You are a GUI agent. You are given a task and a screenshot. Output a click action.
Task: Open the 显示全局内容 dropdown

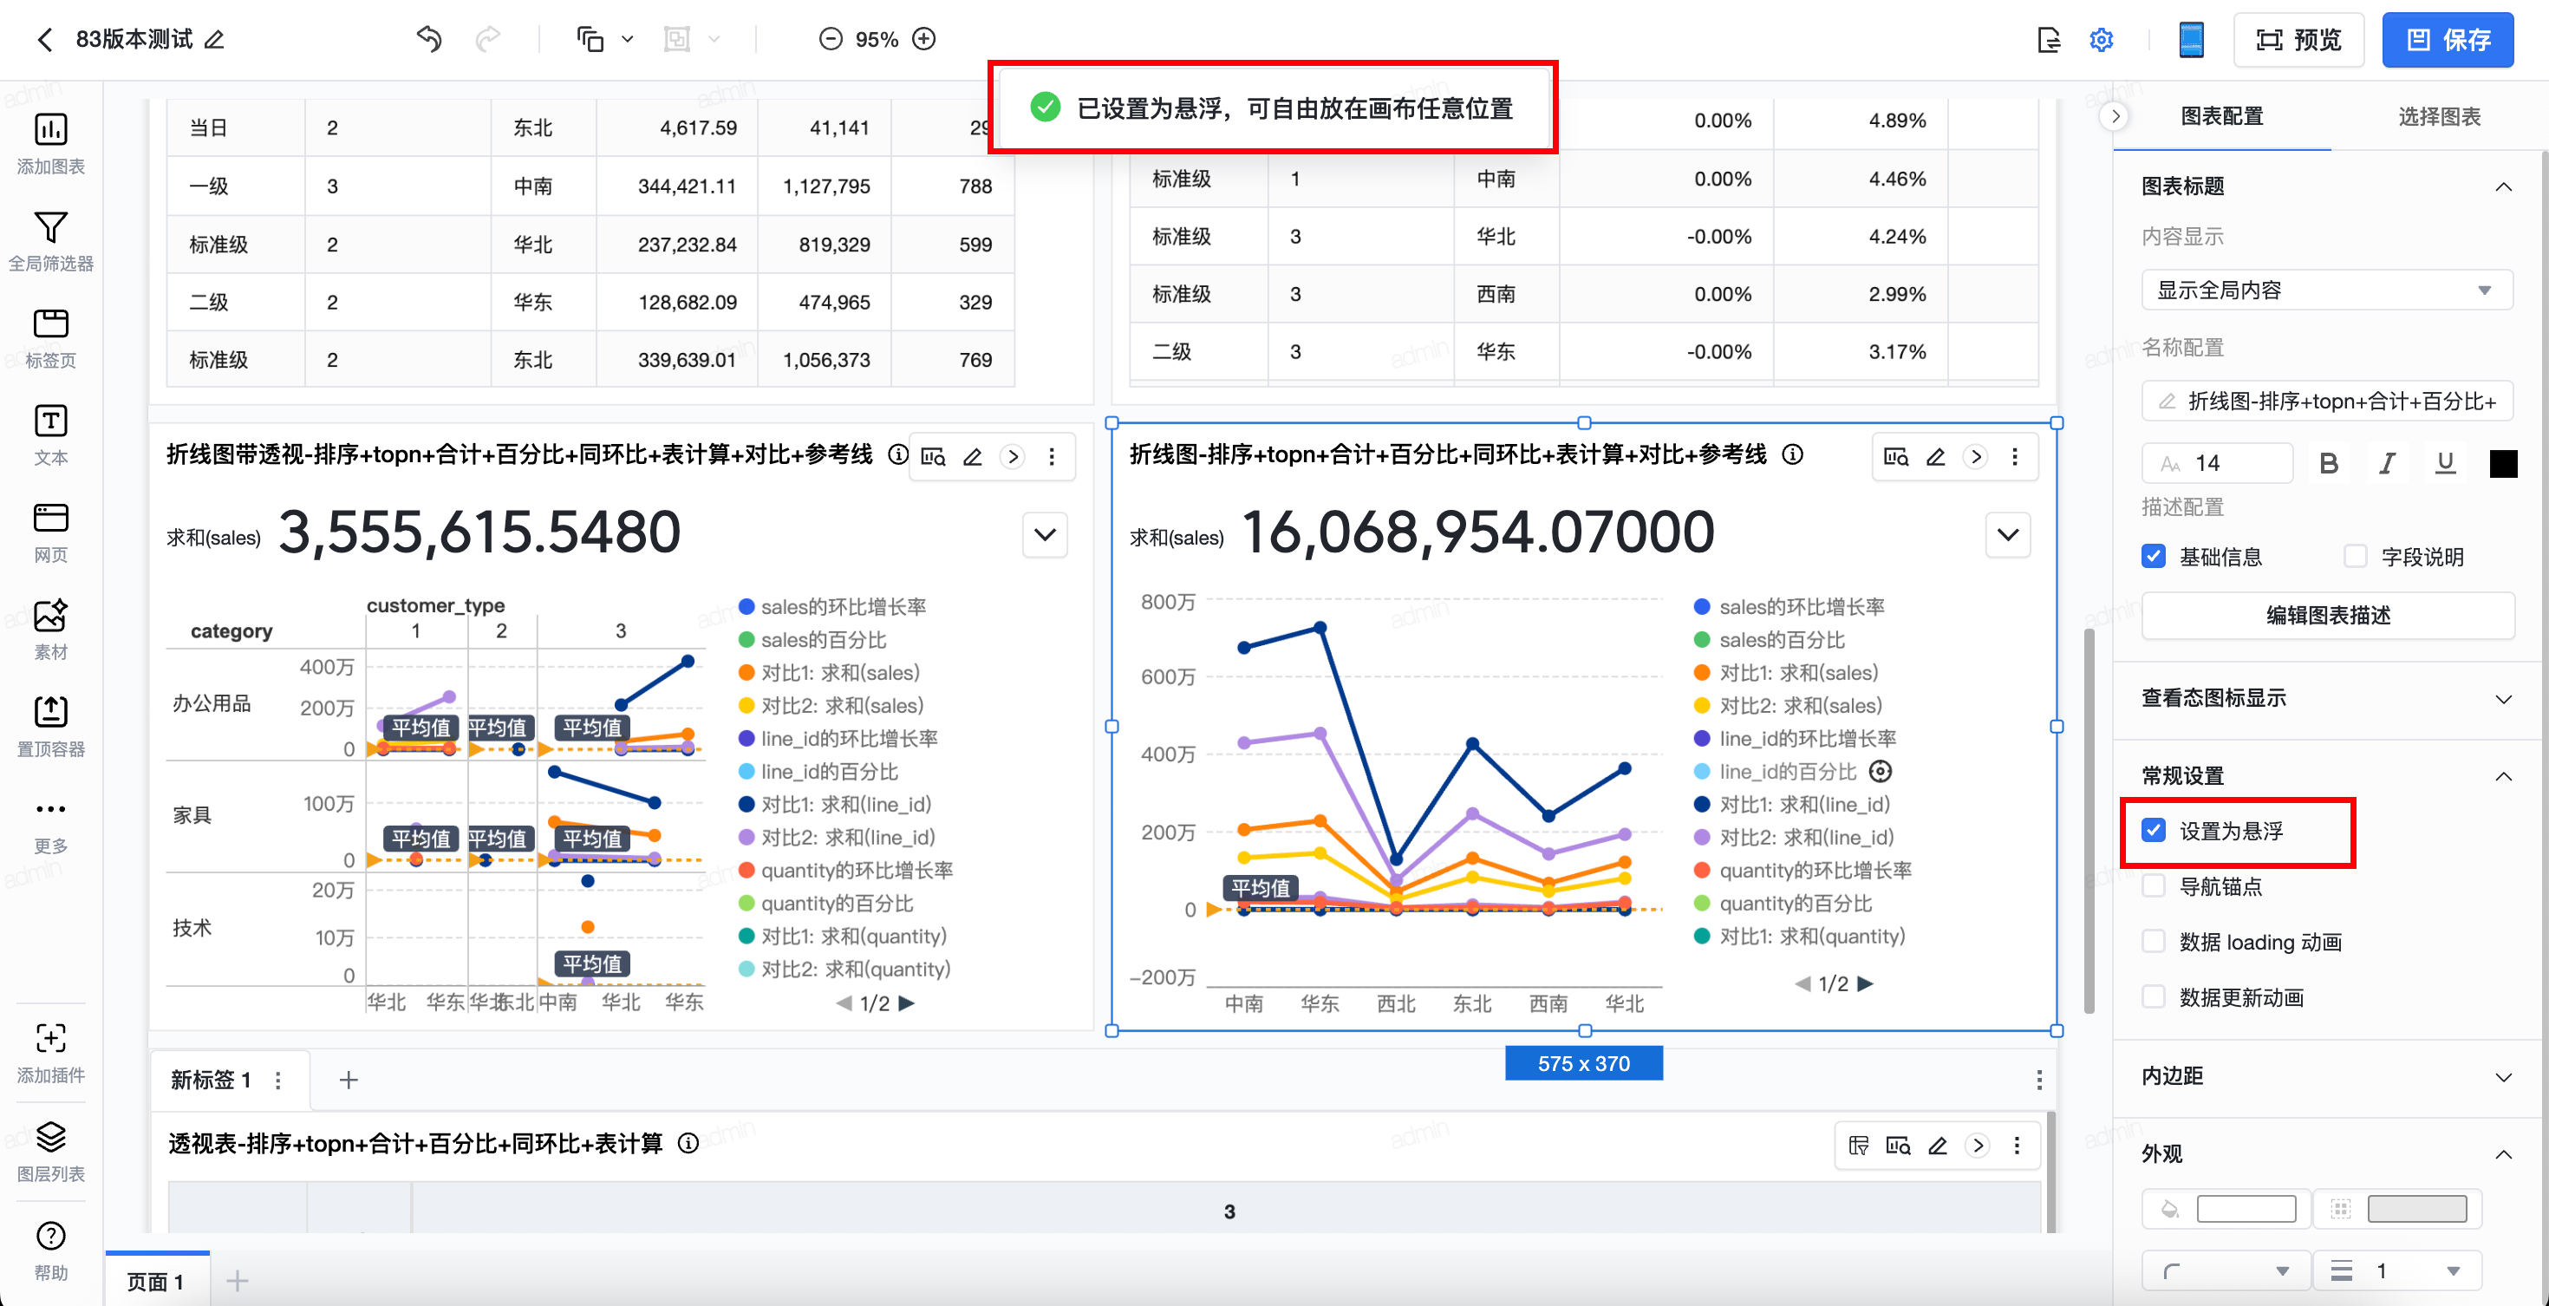point(2326,290)
